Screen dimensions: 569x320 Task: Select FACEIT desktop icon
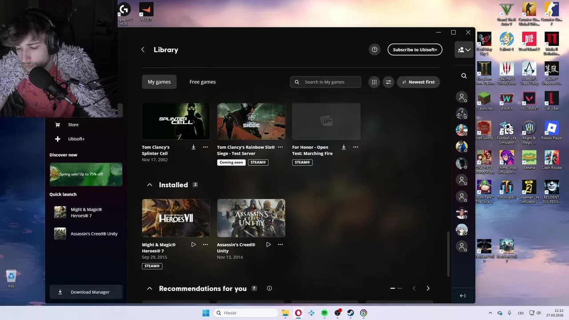pyautogui.click(x=146, y=12)
